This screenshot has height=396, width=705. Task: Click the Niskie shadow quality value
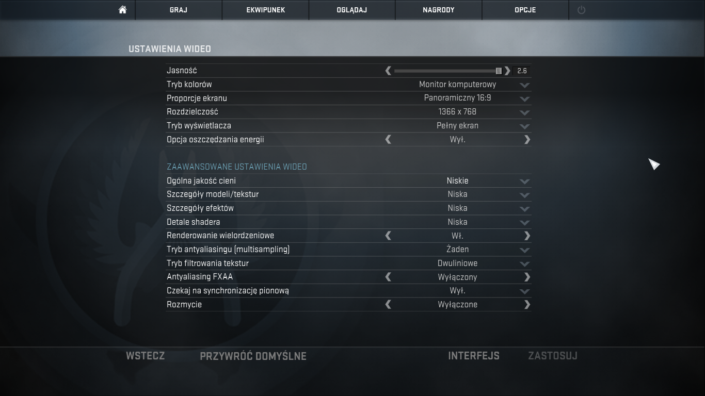click(457, 180)
